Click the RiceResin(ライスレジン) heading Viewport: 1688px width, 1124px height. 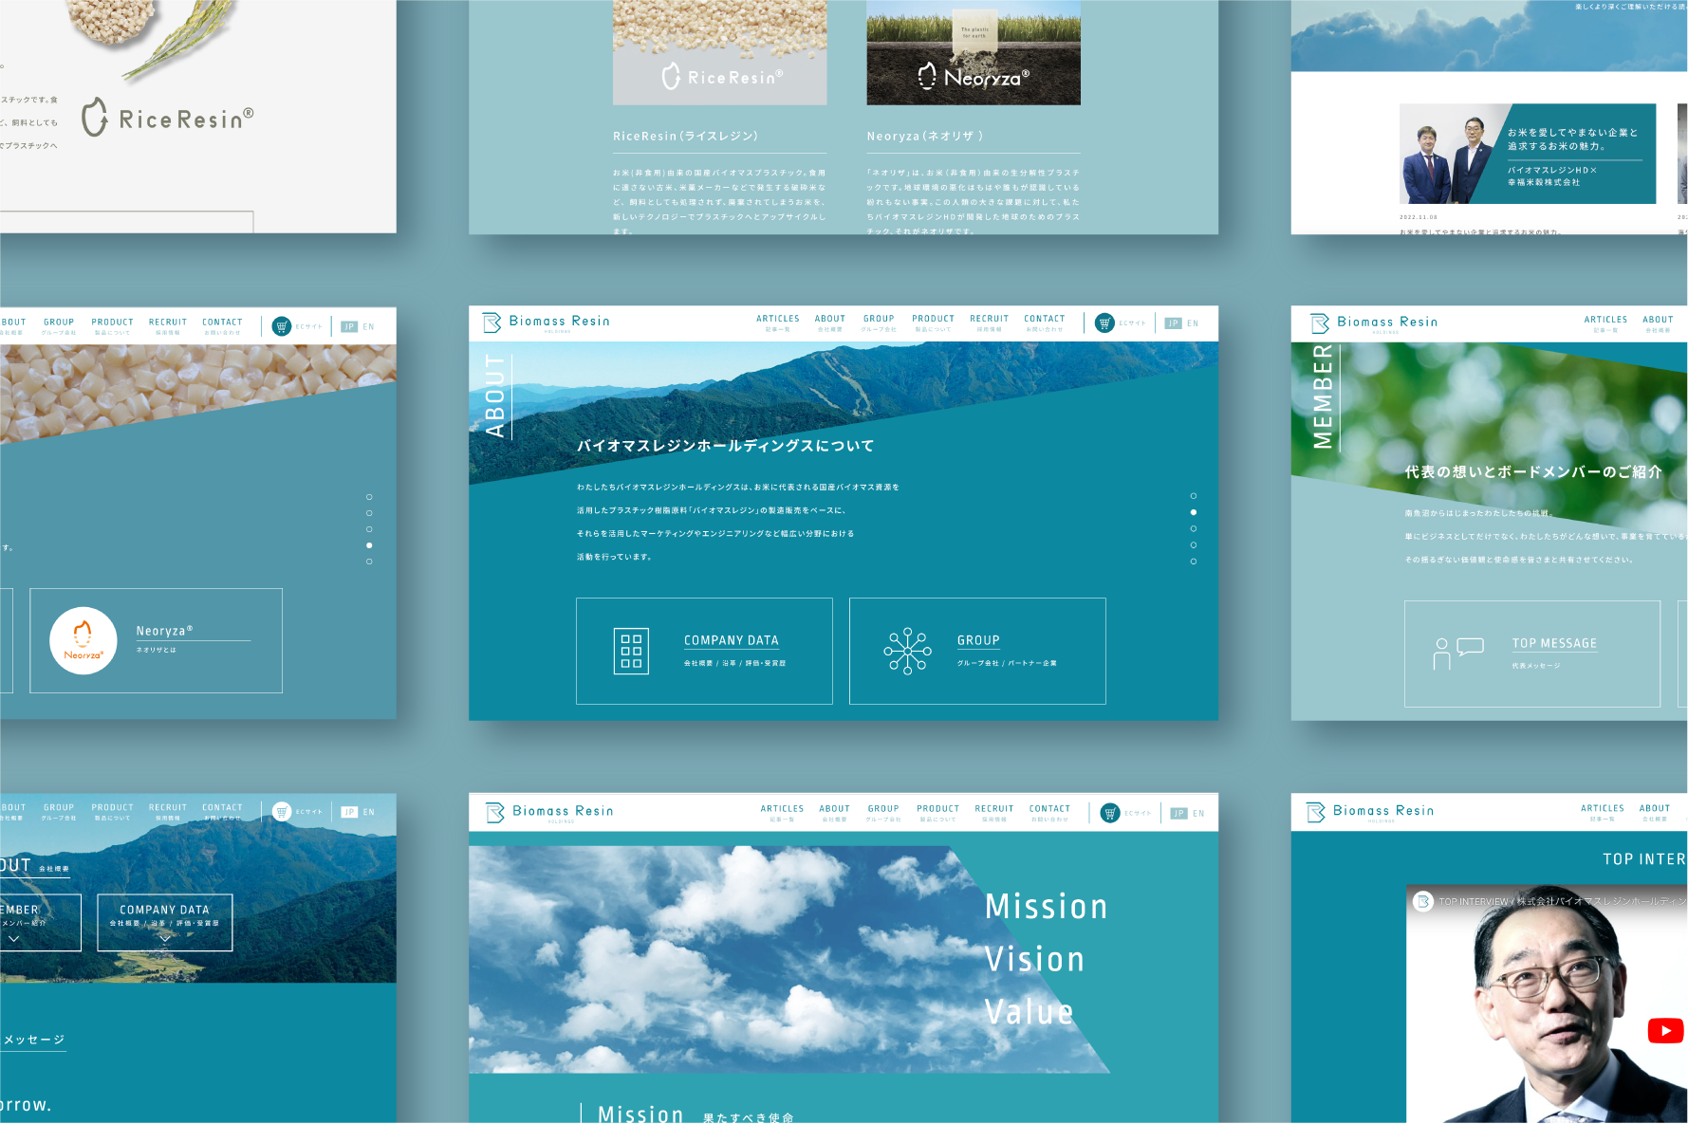pyautogui.click(x=685, y=137)
